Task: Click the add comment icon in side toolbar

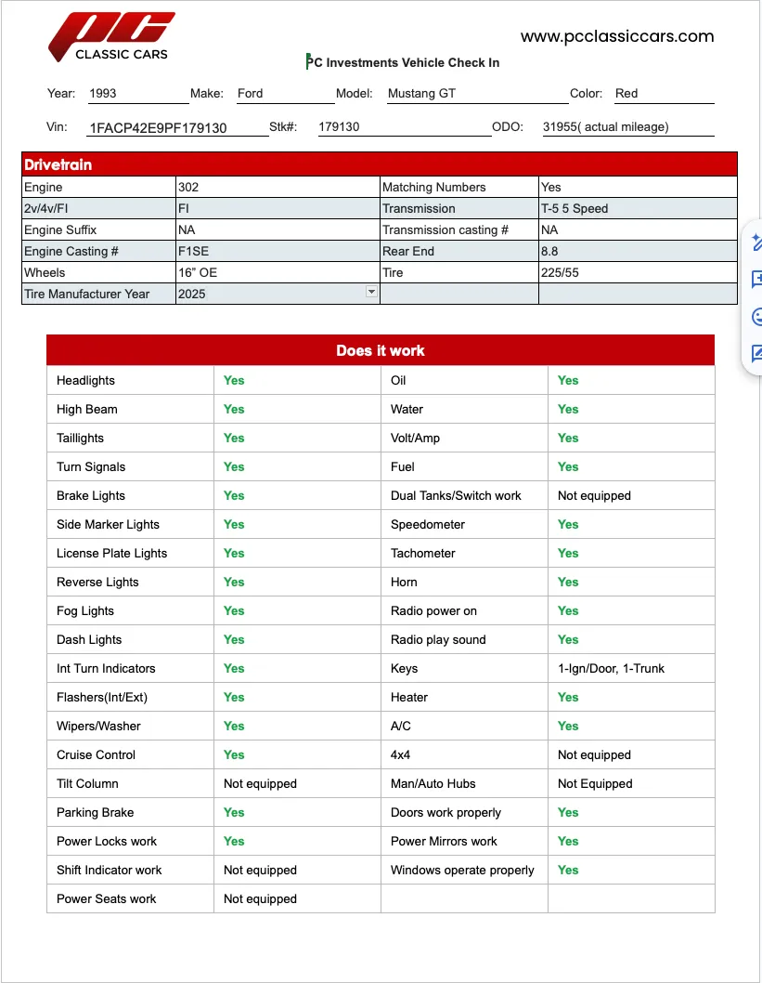Action: pos(756,279)
